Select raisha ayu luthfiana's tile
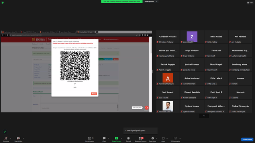This screenshot has height=143, width=255. [x=168, y=51]
